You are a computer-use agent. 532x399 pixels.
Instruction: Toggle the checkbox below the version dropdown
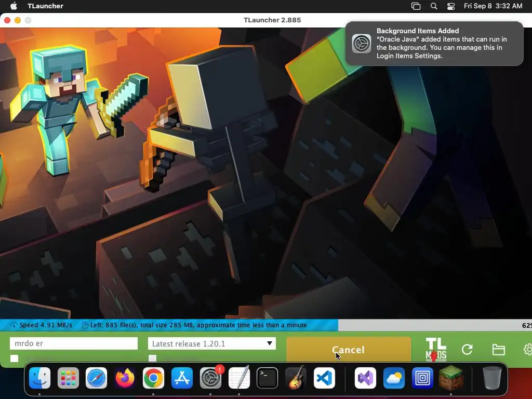[x=153, y=358]
